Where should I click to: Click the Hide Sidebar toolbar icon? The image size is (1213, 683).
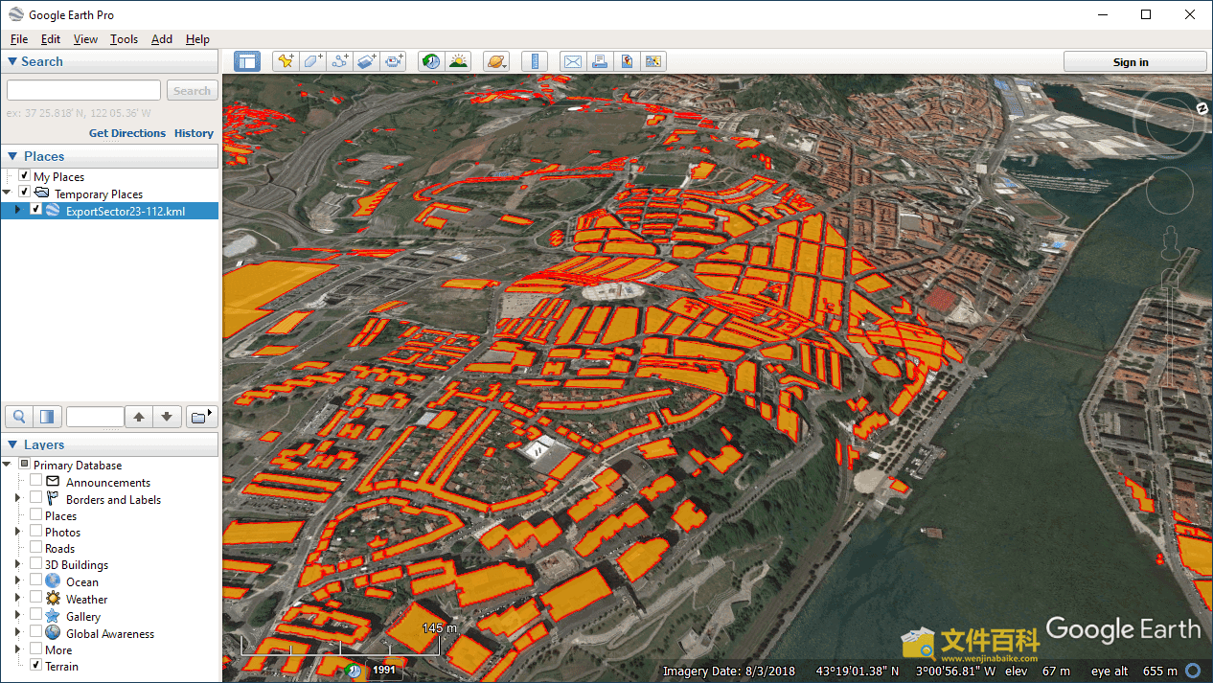tap(247, 61)
